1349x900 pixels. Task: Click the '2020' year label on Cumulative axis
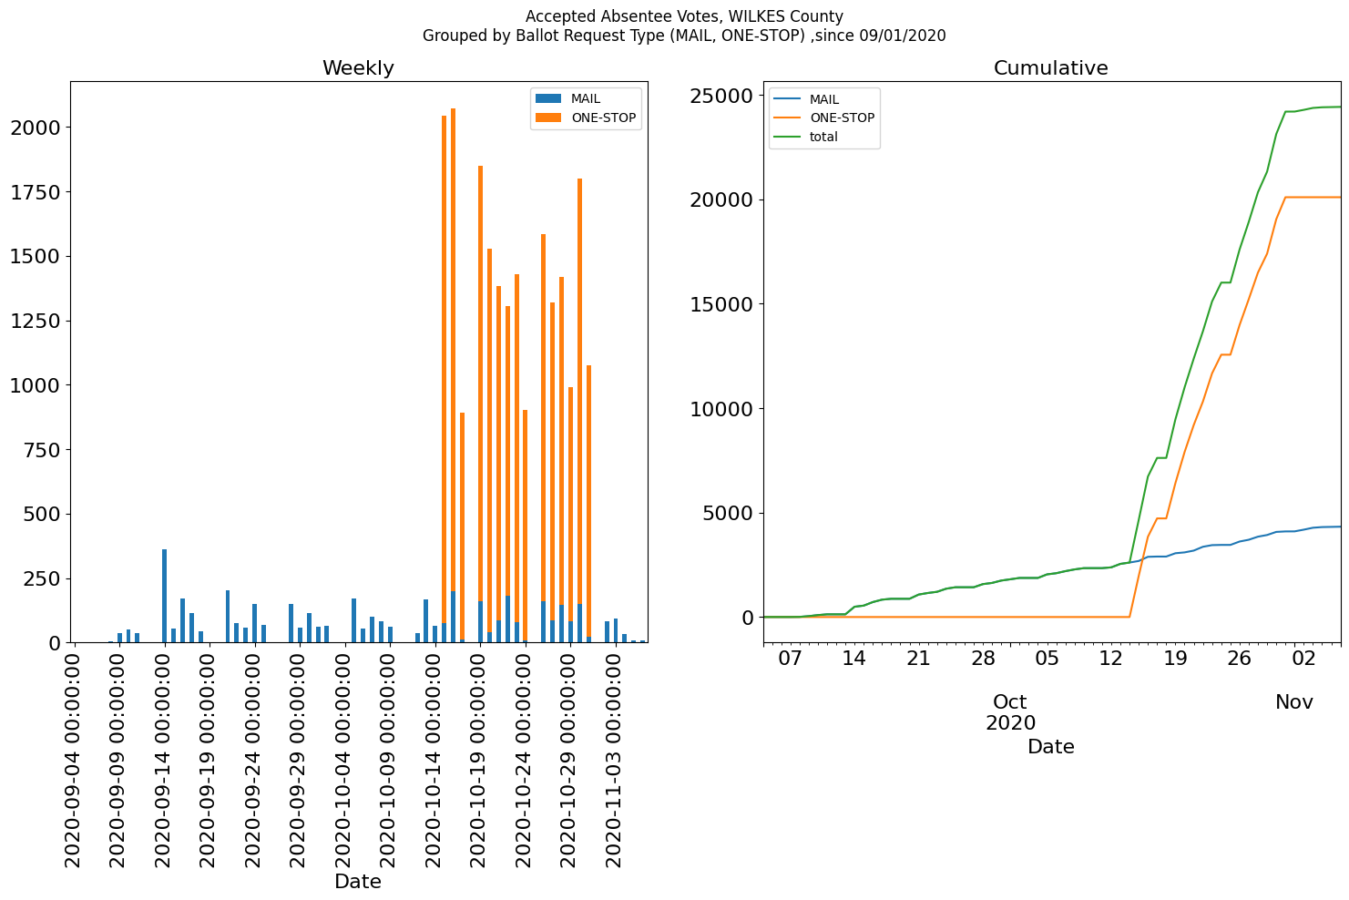coord(1010,723)
